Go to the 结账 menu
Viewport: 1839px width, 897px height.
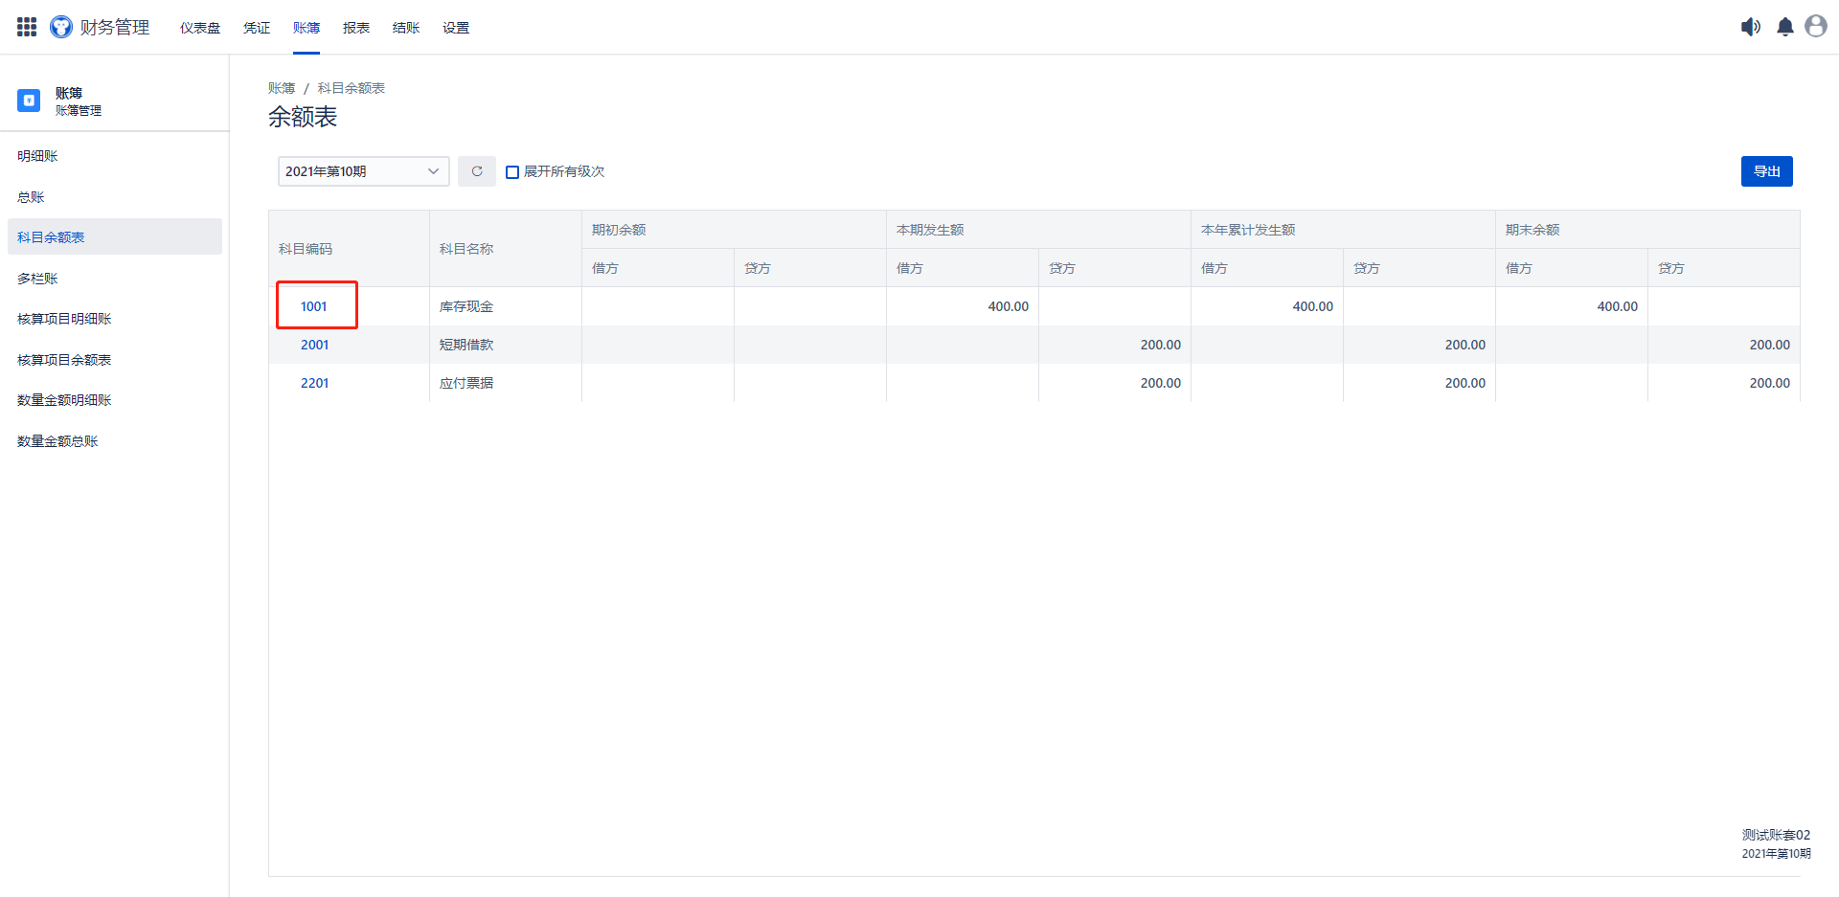pos(406,28)
